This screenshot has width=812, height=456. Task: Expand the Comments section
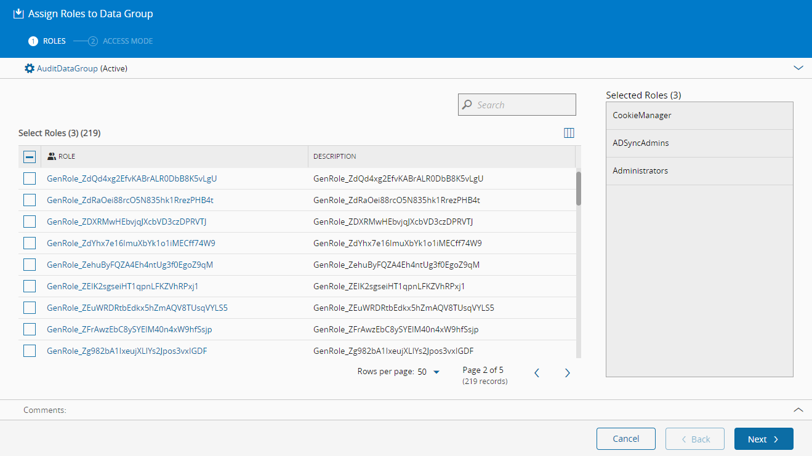(798, 410)
